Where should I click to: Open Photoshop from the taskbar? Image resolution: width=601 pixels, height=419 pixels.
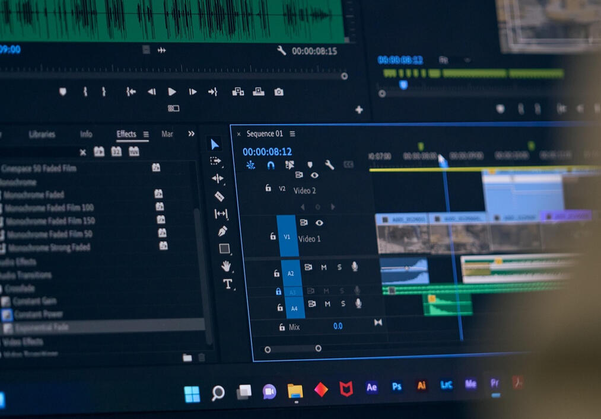(x=397, y=386)
